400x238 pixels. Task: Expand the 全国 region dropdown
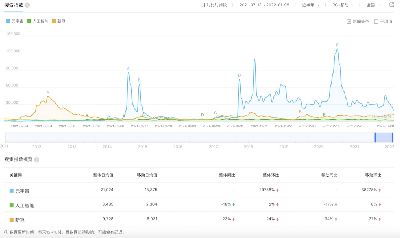click(373, 5)
